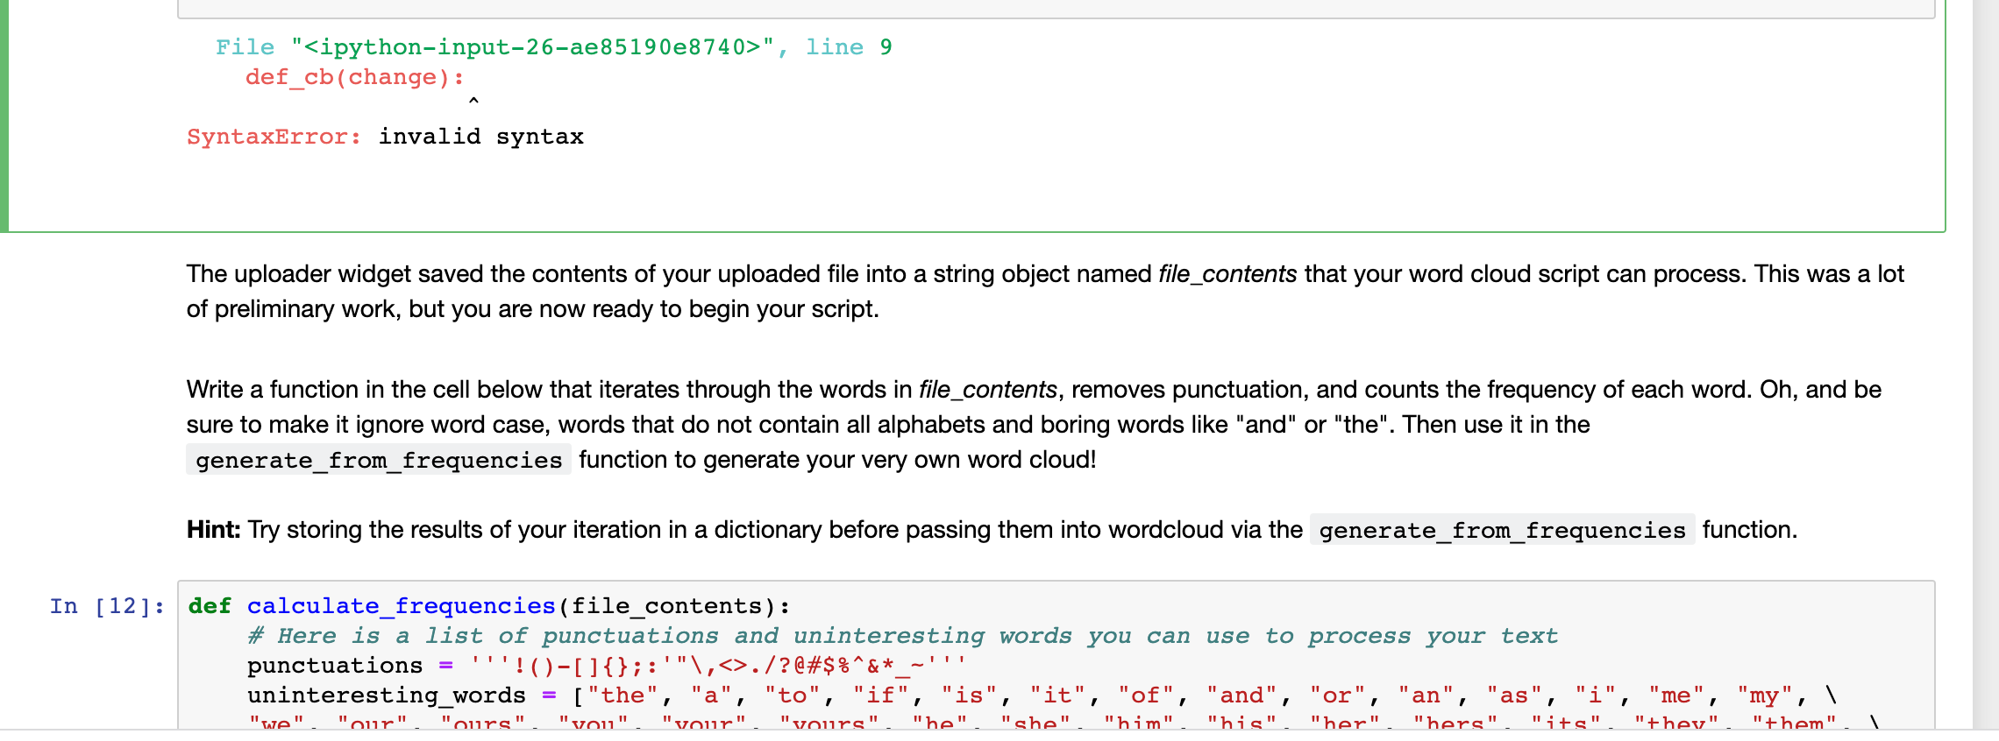Screen dimensions: 1999x741
Task: Click the punctuations assignment line
Action: (x=606, y=666)
